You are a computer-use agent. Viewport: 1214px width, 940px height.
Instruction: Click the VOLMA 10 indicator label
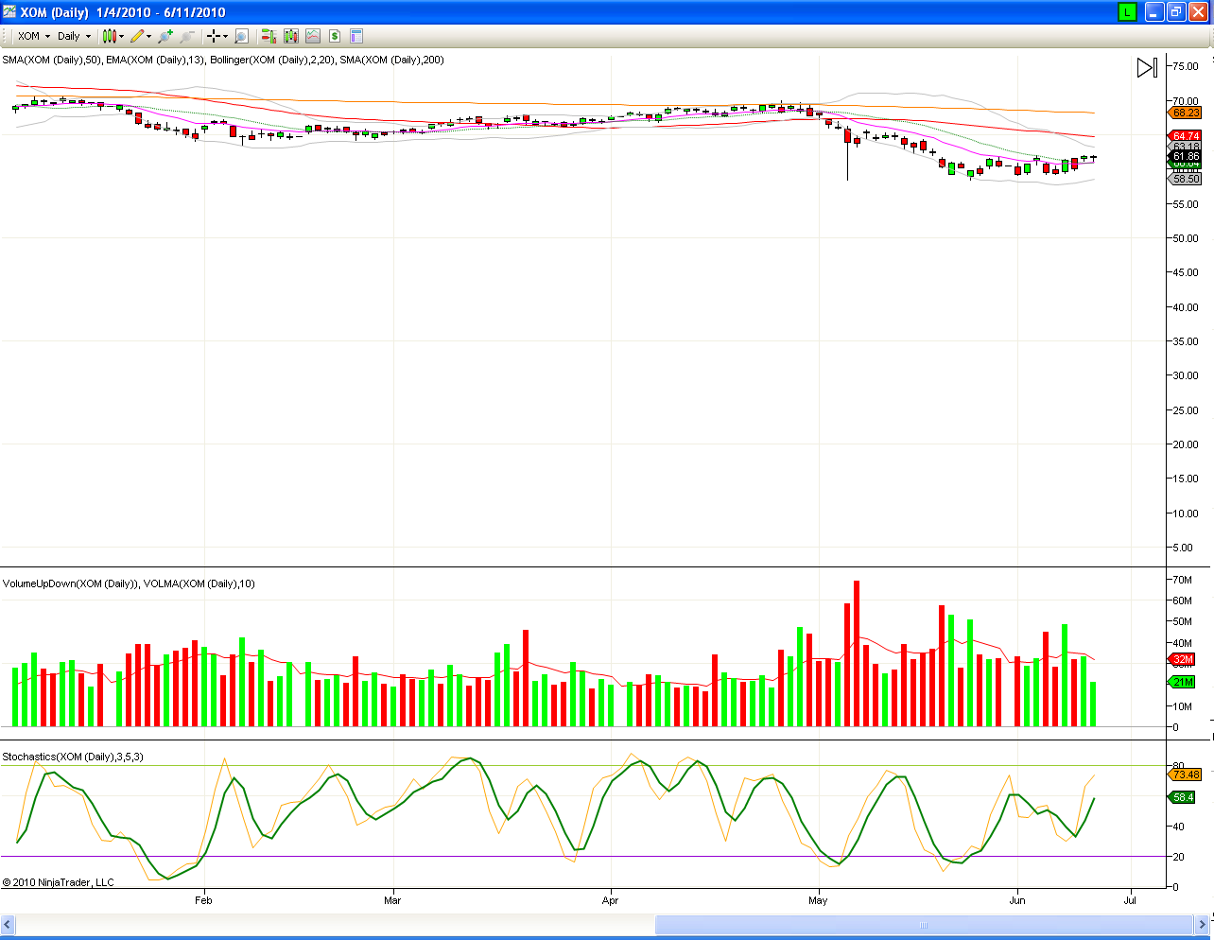pos(199,583)
